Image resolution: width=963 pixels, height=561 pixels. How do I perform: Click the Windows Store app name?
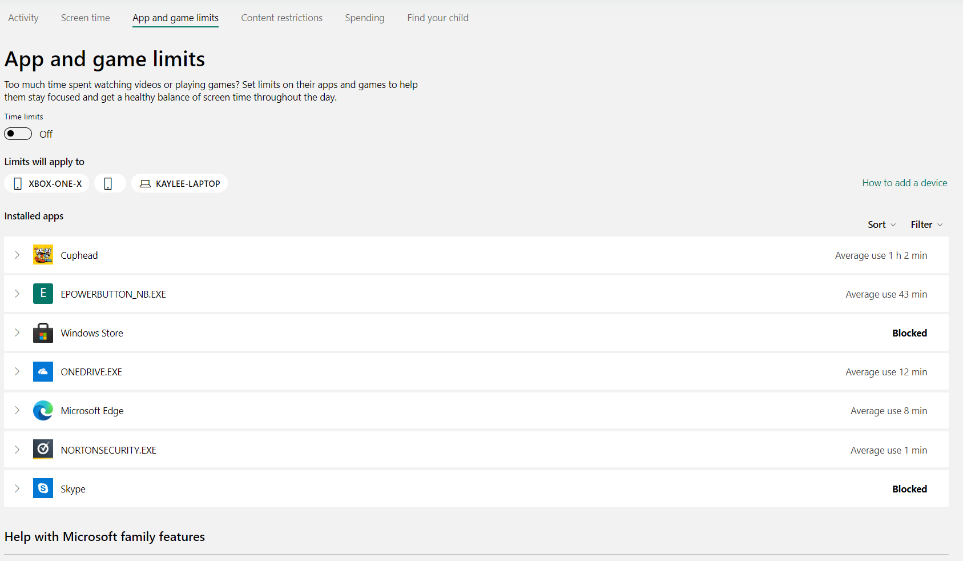point(92,333)
